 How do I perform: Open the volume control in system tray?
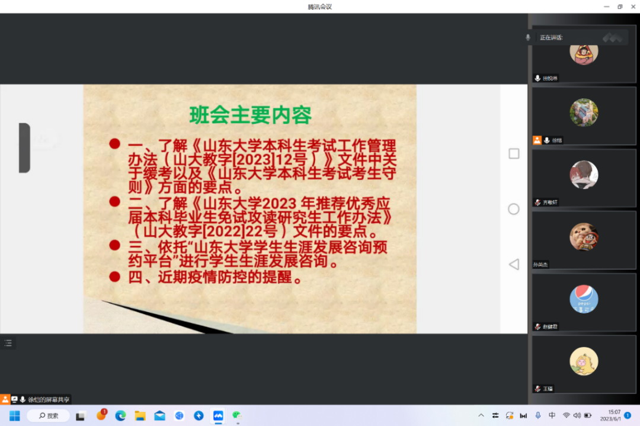(x=577, y=415)
